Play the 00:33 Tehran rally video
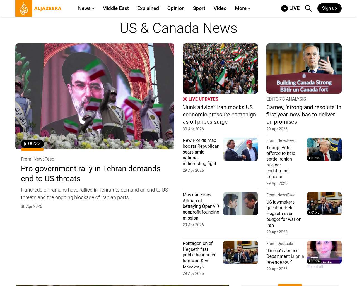Viewport: 357px width, 286px height. pyautogui.click(x=32, y=144)
